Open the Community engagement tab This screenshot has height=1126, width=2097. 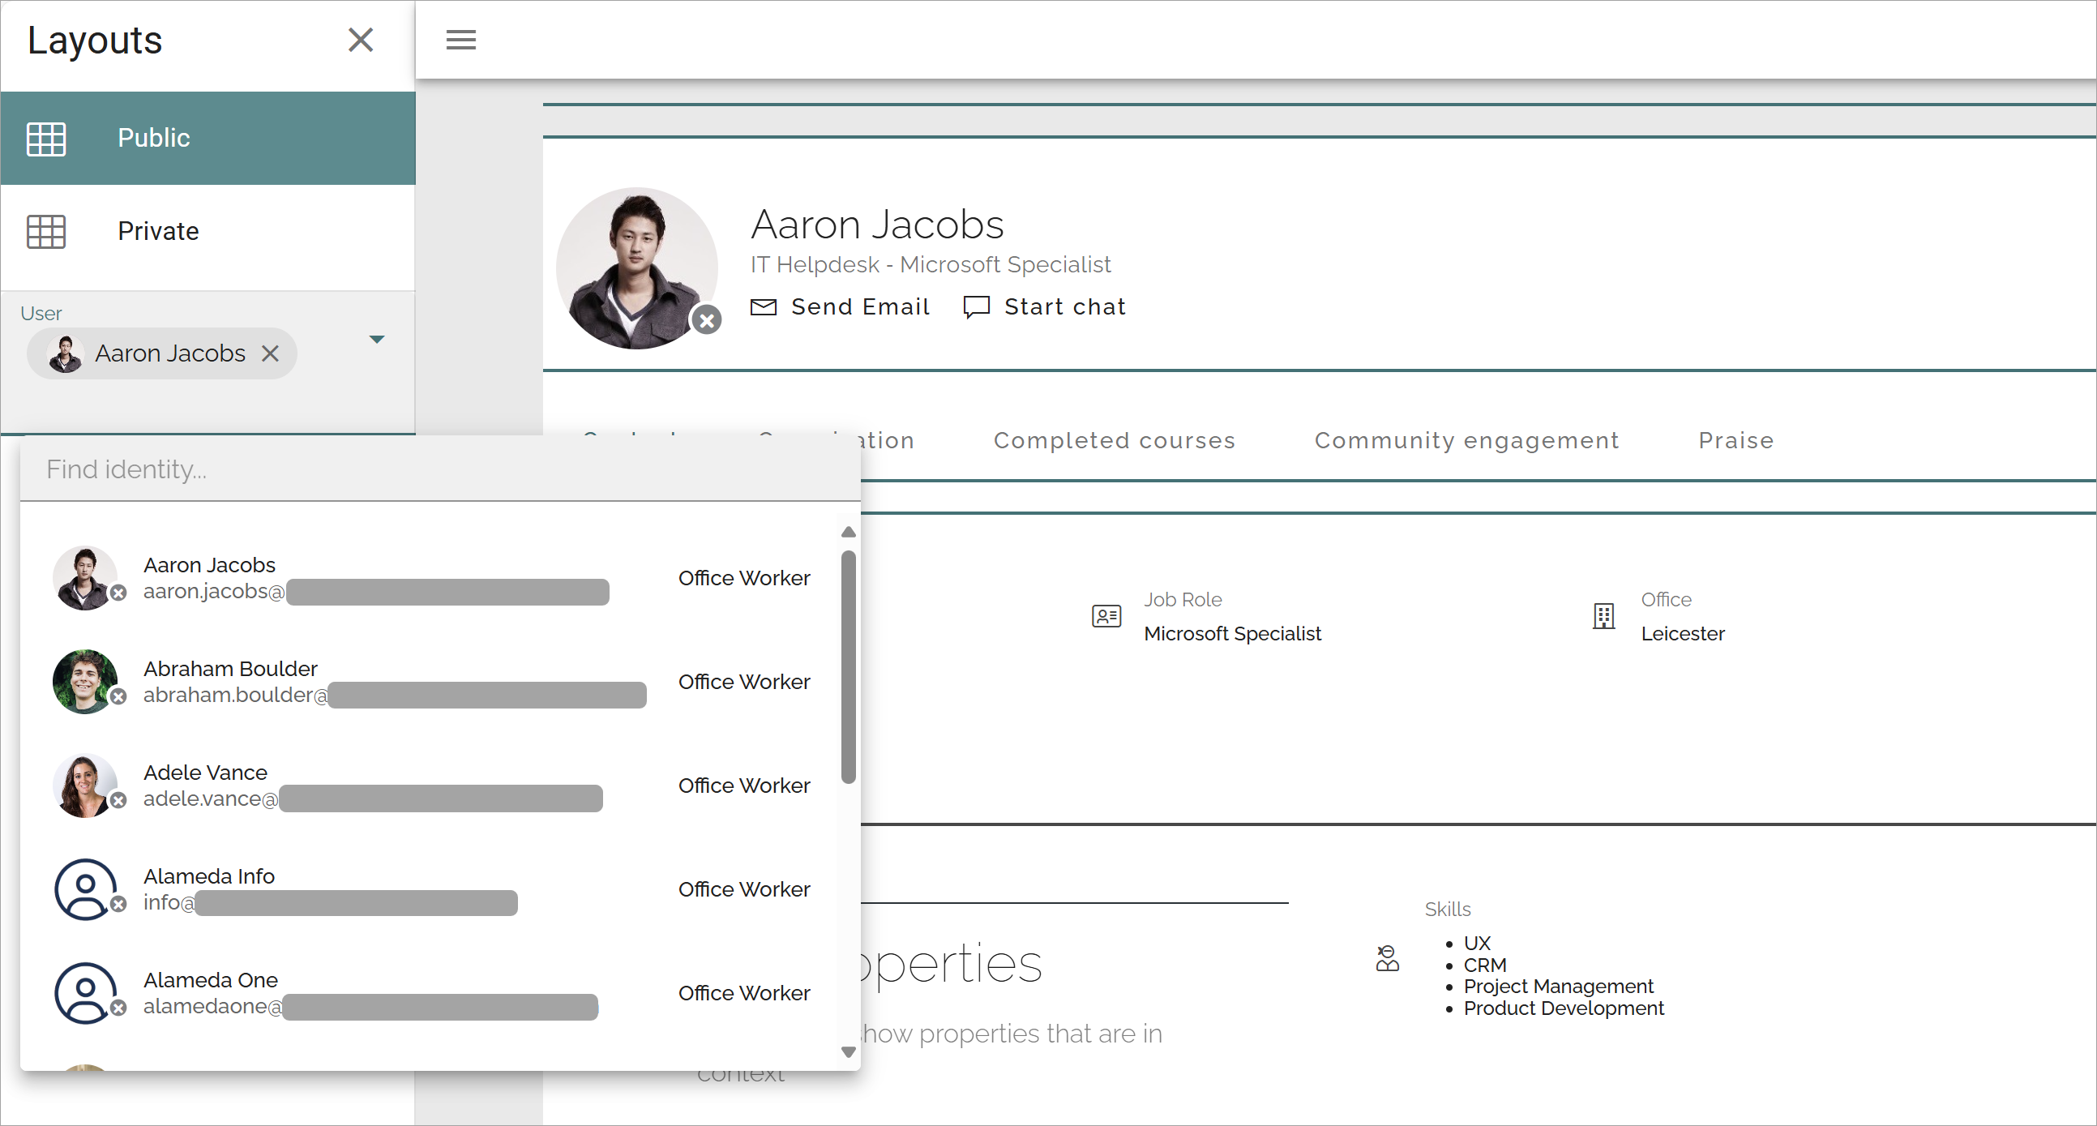click(1467, 440)
